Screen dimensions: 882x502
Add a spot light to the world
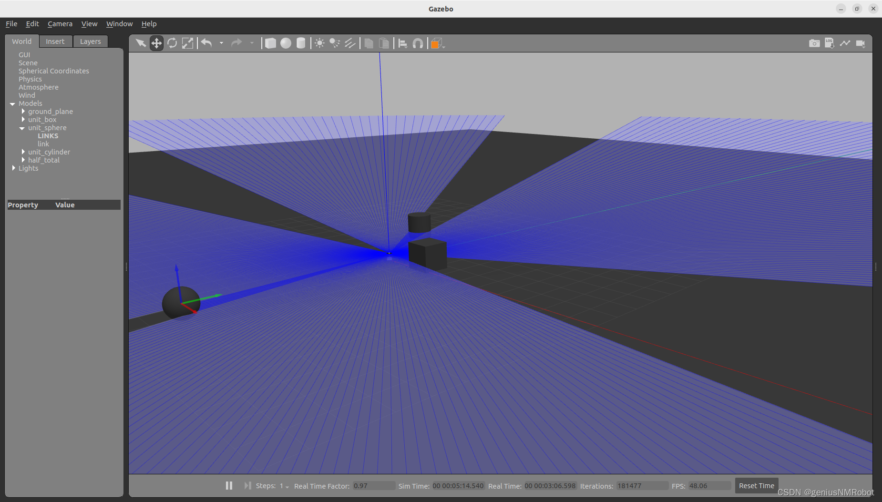pos(334,43)
